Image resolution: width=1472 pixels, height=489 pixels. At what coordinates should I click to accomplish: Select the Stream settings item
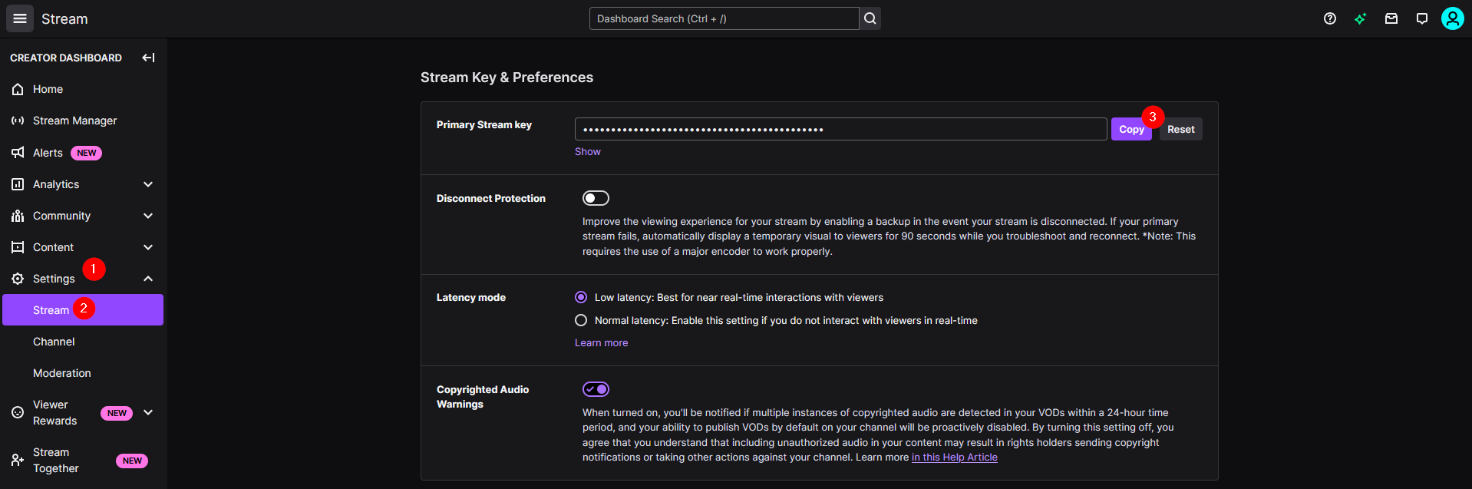point(83,310)
